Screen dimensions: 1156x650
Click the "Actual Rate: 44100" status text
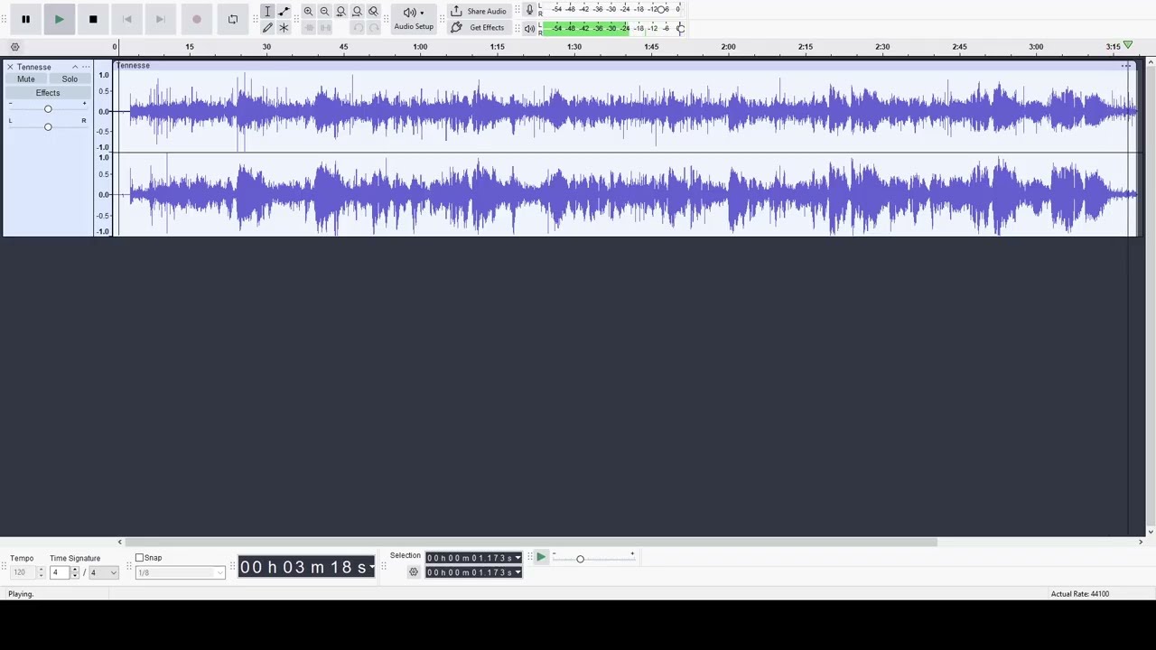click(1080, 594)
